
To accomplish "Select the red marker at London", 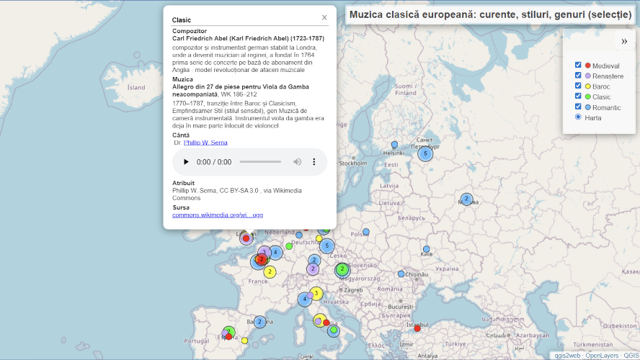I will (246, 238).
